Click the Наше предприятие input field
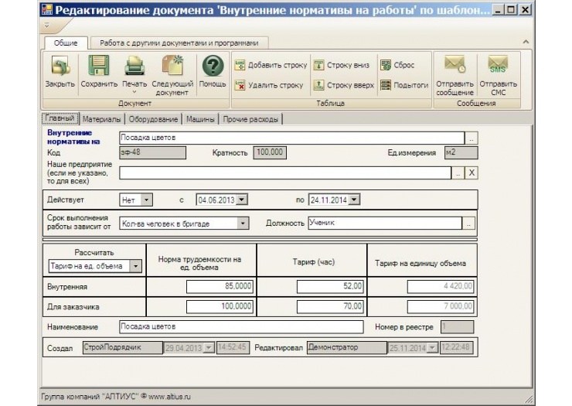 [285, 172]
